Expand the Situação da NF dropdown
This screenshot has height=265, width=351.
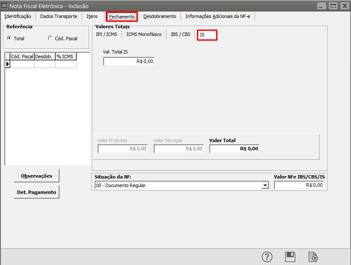click(x=265, y=185)
